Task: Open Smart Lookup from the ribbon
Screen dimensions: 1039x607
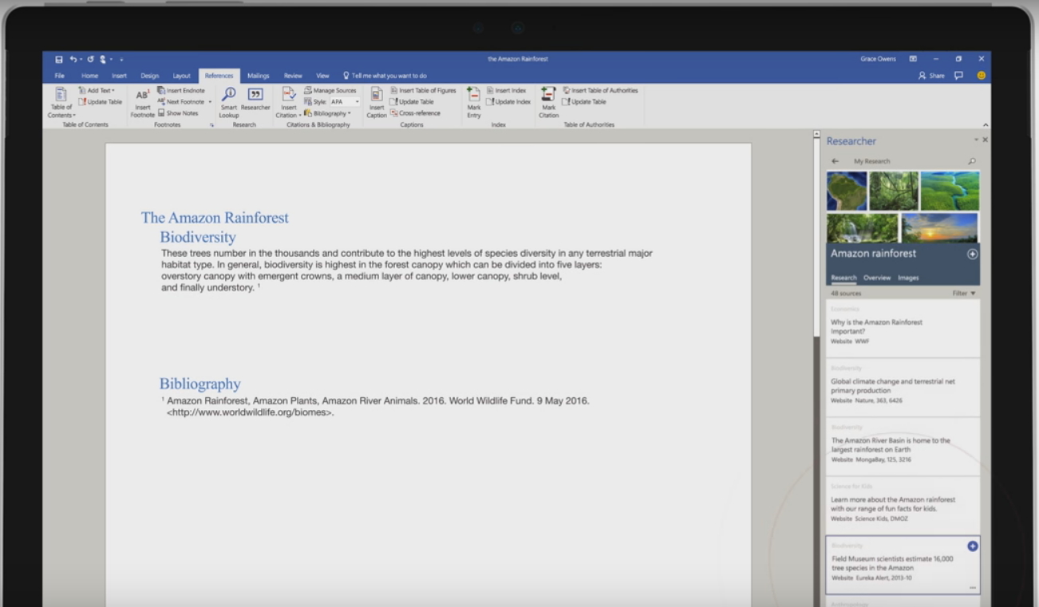Action: (x=229, y=96)
